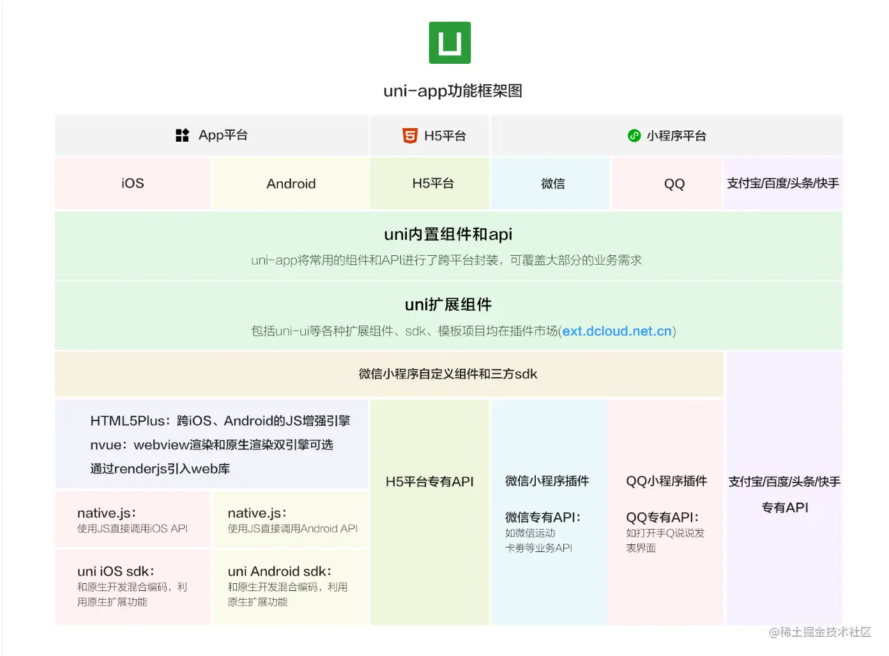This screenshot has height=656, width=889.
Task: Click the QQ专有API label
Action: pos(662,518)
